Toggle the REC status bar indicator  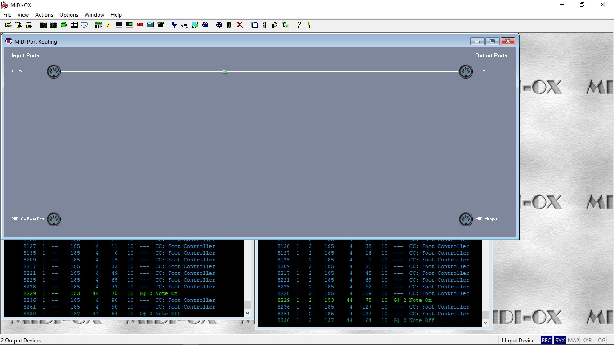tap(546, 341)
